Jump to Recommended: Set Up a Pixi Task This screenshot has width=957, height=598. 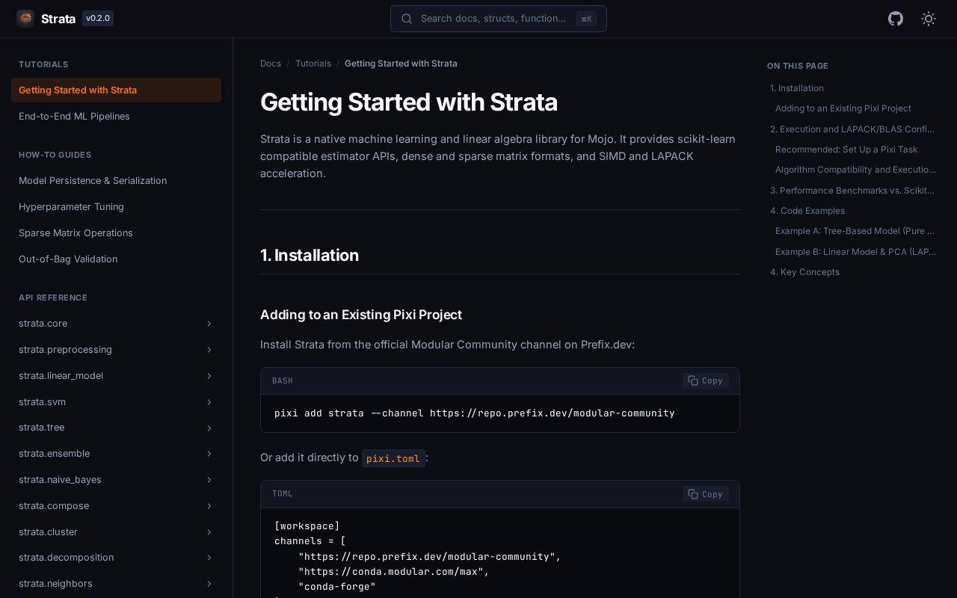(x=846, y=149)
